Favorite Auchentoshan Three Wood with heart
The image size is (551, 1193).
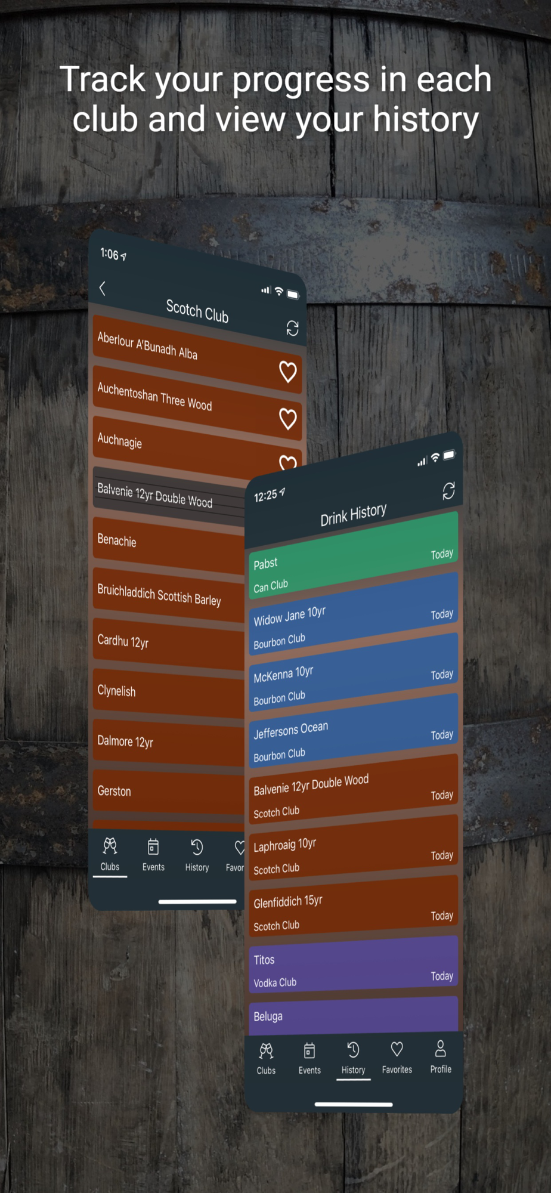tap(288, 419)
